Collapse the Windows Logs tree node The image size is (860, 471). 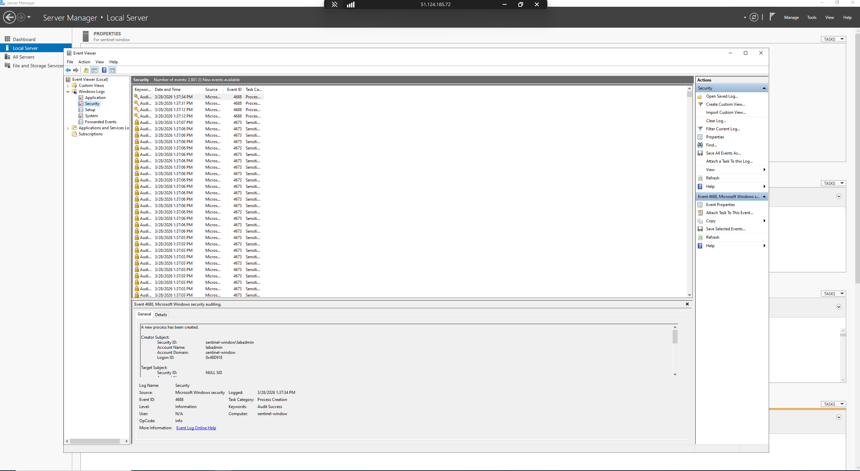[68, 92]
